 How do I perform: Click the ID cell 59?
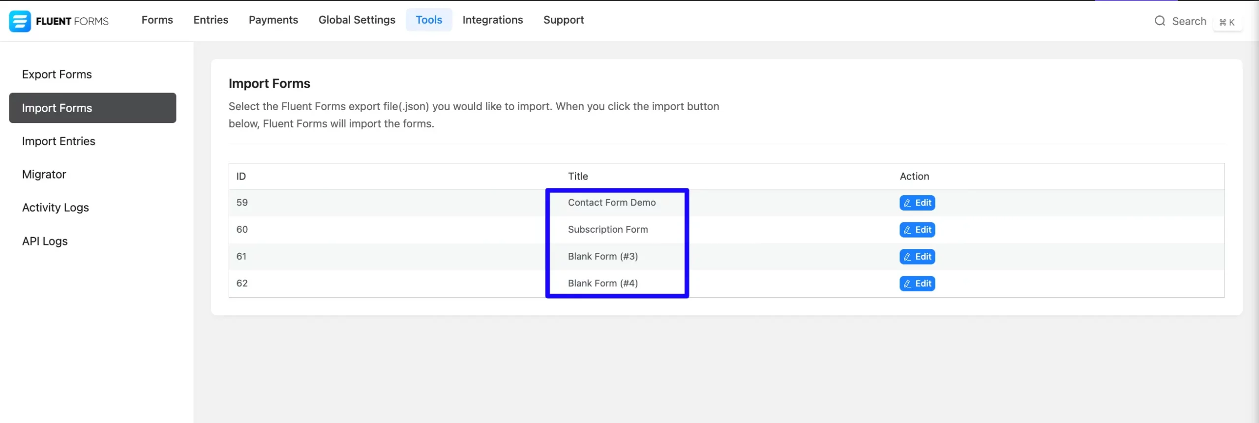(x=242, y=203)
